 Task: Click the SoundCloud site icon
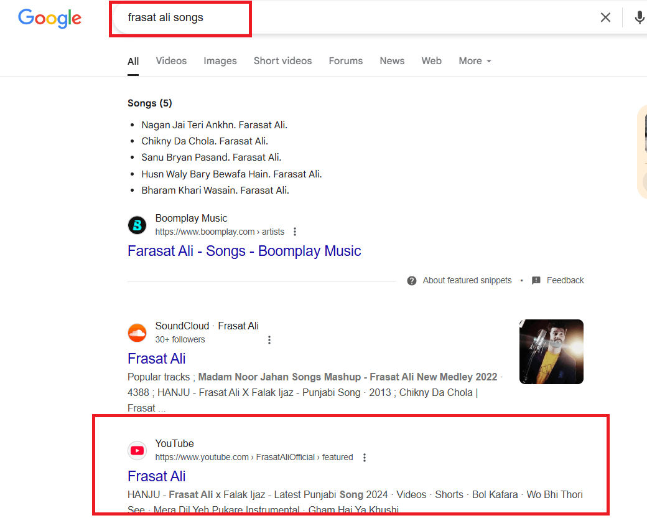click(137, 333)
